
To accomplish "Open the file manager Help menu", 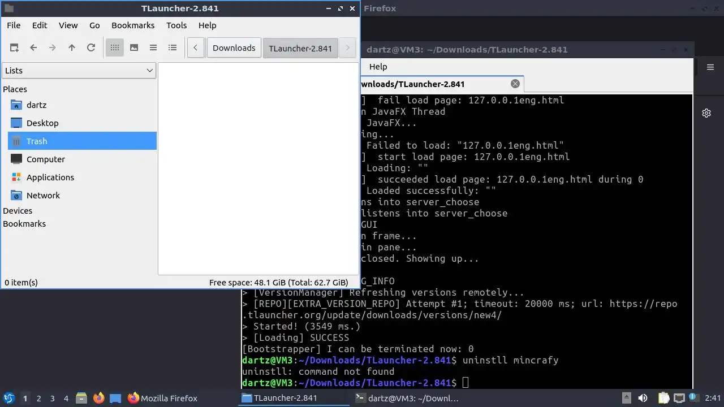I will [x=208, y=25].
